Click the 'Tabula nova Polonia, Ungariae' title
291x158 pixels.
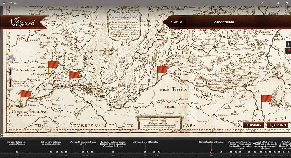tap(51, 143)
